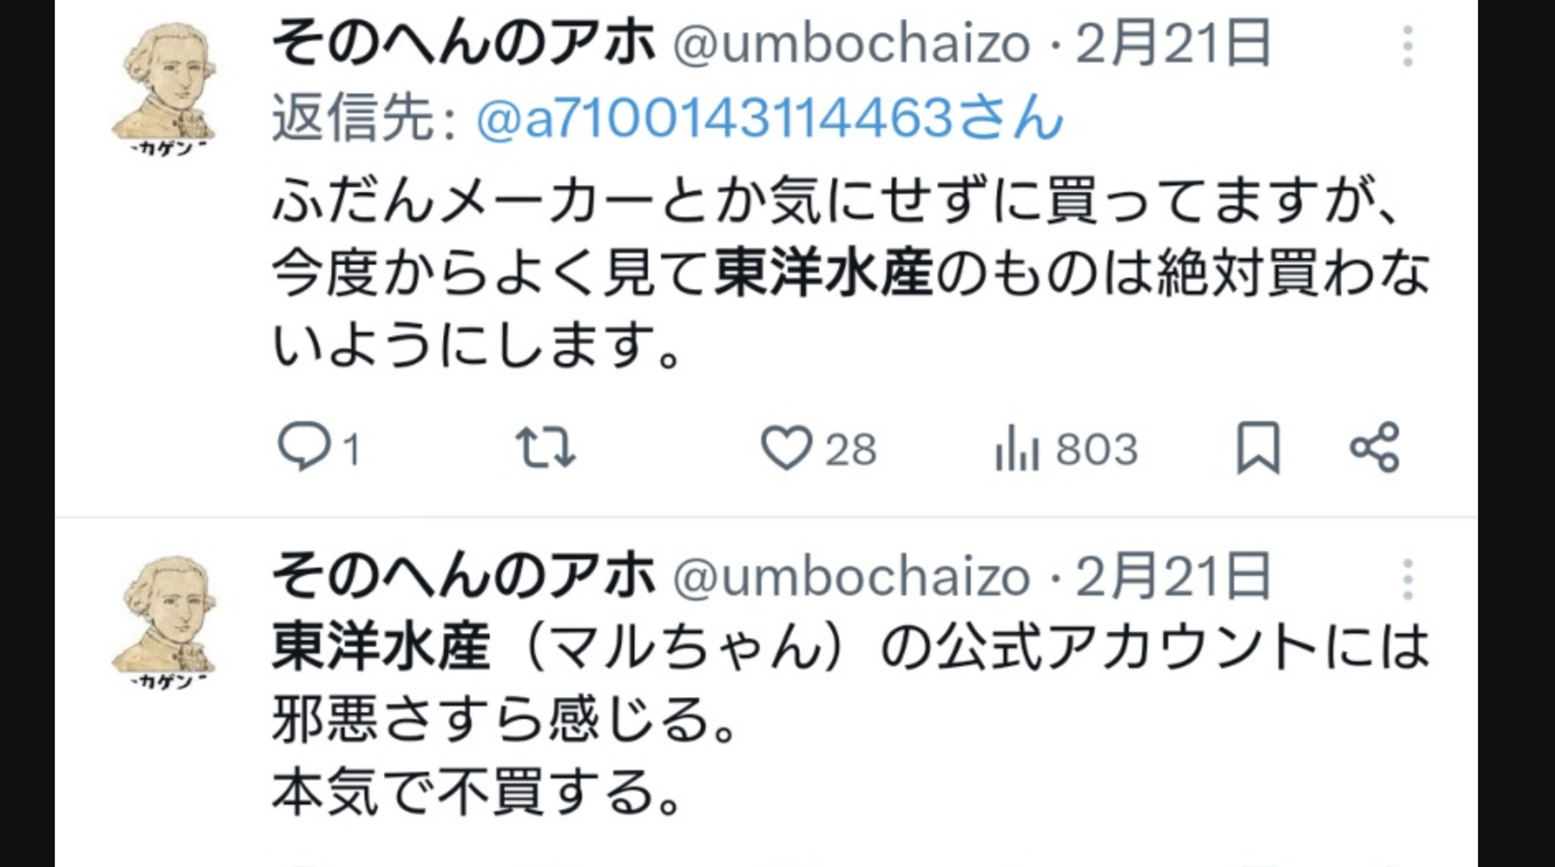Bookmark the first tweet
The width and height of the screenshot is (1555, 867).
pyautogui.click(x=1258, y=448)
